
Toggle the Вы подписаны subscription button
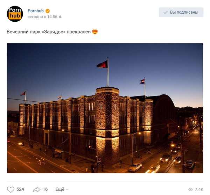pyautogui.click(x=181, y=12)
